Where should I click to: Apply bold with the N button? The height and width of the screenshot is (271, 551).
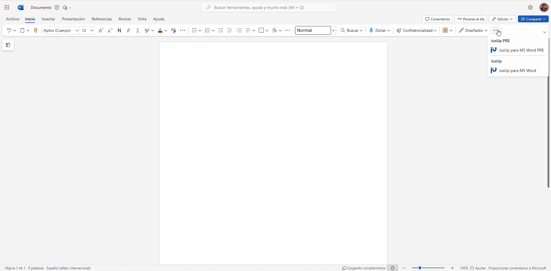tap(119, 30)
